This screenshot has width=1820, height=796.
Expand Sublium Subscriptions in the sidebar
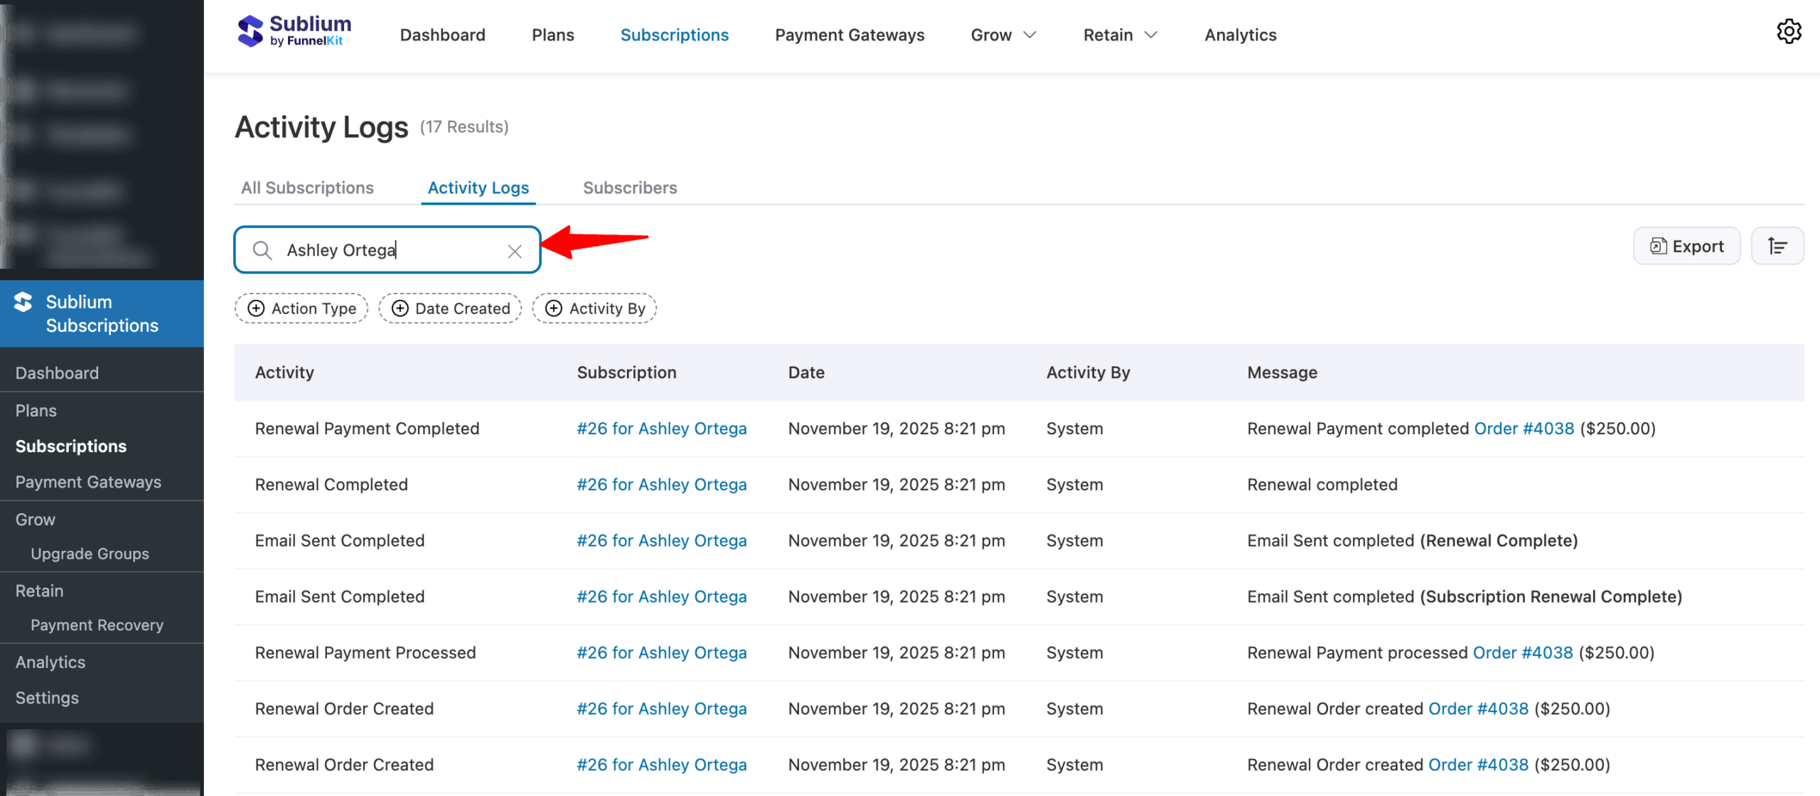coord(102,313)
